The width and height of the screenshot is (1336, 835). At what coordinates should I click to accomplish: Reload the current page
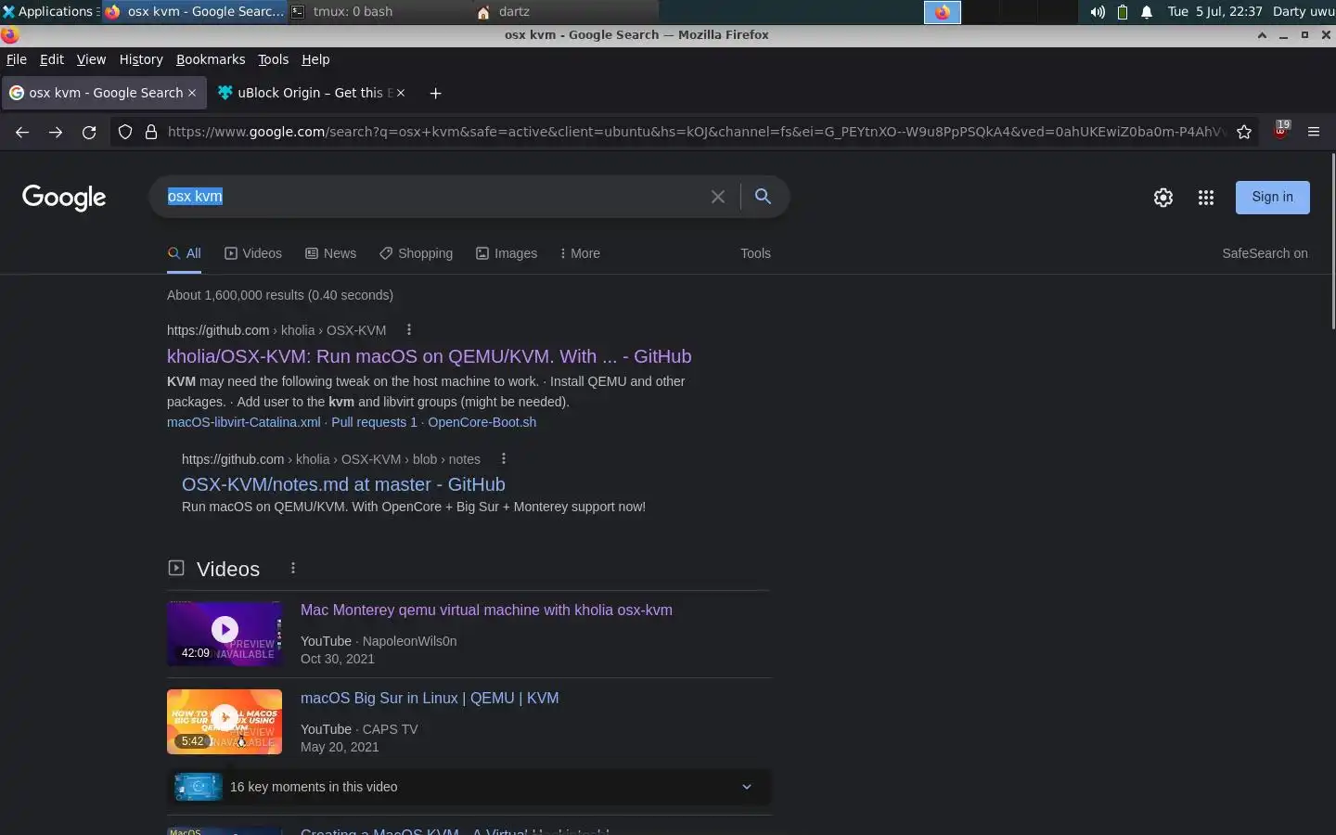click(89, 132)
